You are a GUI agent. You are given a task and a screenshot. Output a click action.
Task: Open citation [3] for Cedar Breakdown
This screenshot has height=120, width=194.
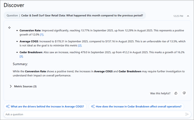21,56
